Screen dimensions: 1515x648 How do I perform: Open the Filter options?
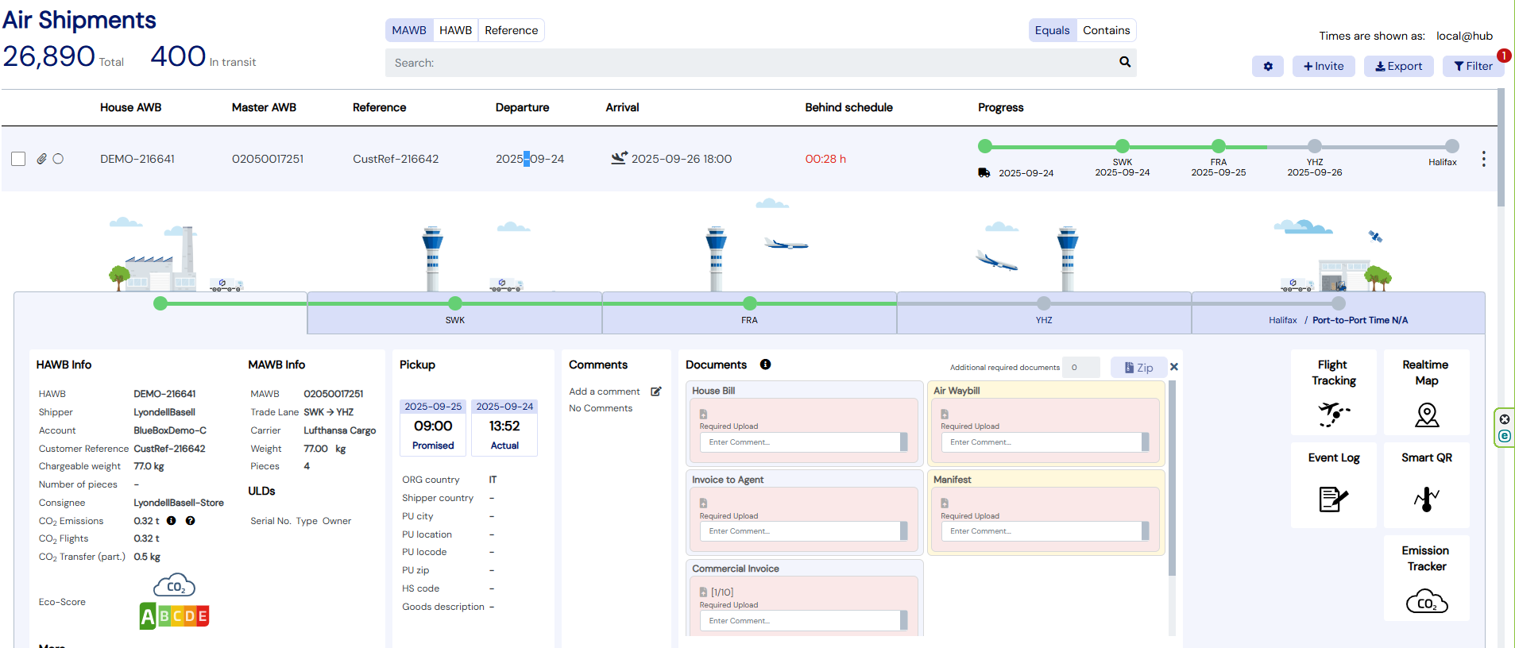[1472, 67]
